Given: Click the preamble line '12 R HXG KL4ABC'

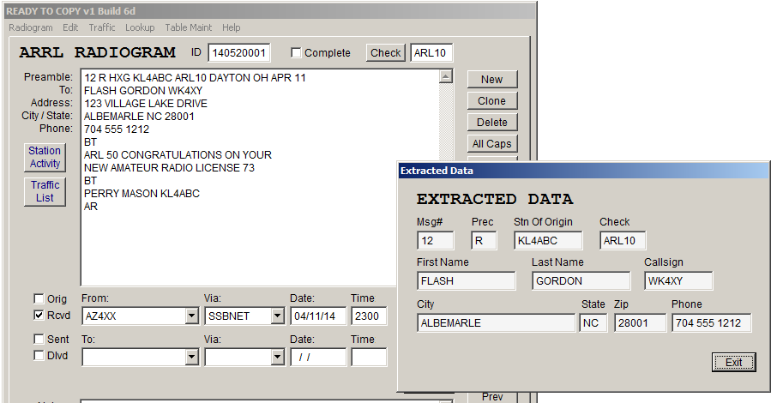Looking at the screenshot, I should coord(195,78).
